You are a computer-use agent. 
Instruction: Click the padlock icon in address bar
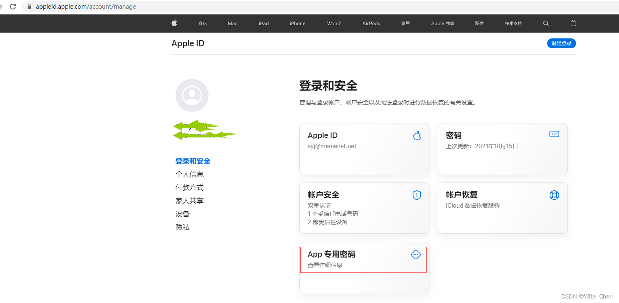tap(29, 7)
